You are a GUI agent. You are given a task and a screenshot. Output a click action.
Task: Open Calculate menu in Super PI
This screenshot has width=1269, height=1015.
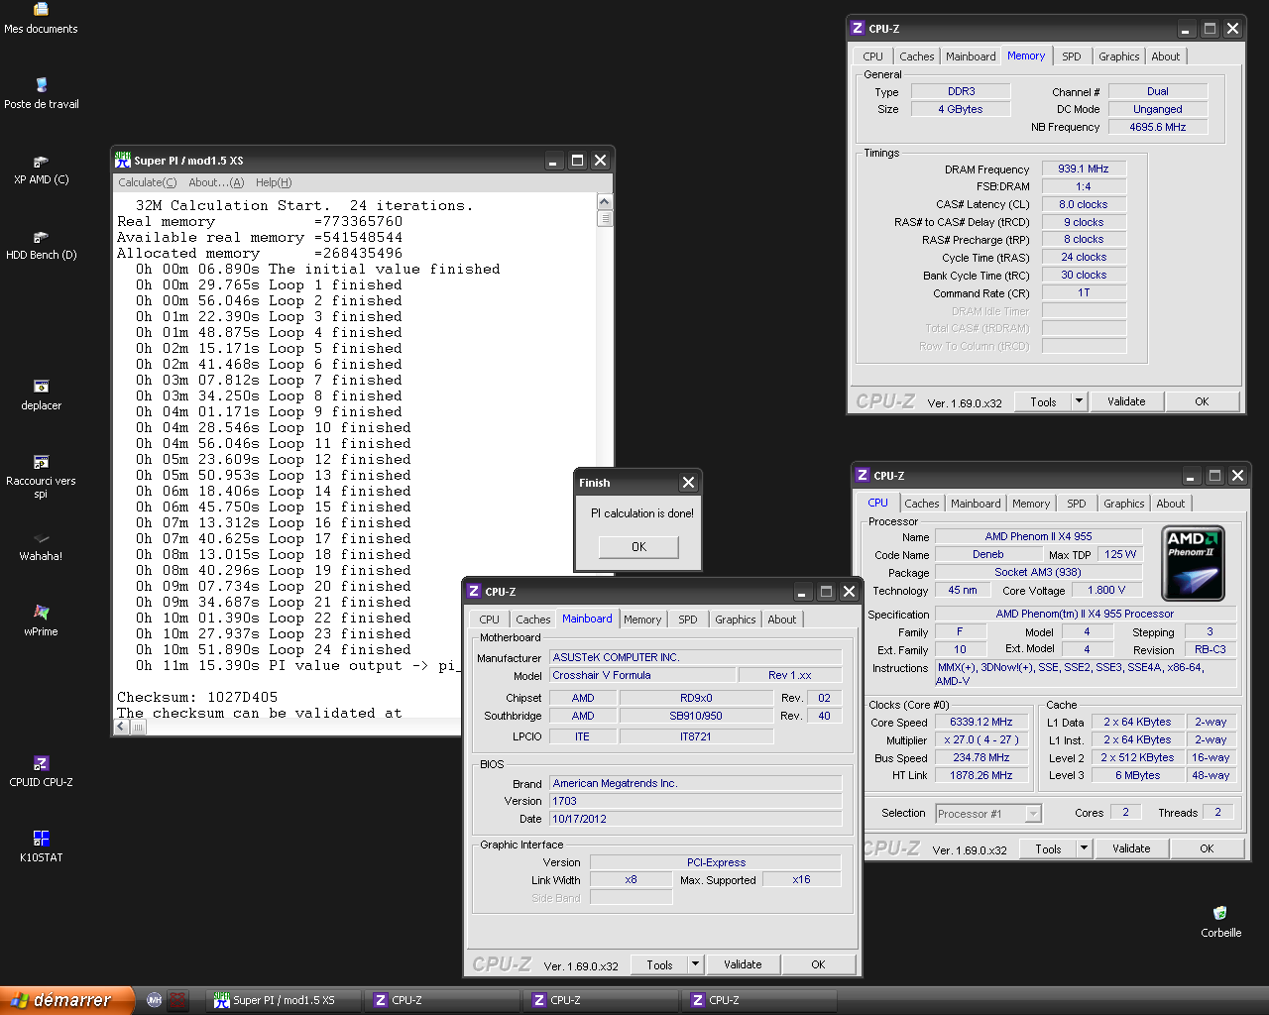click(147, 182)
